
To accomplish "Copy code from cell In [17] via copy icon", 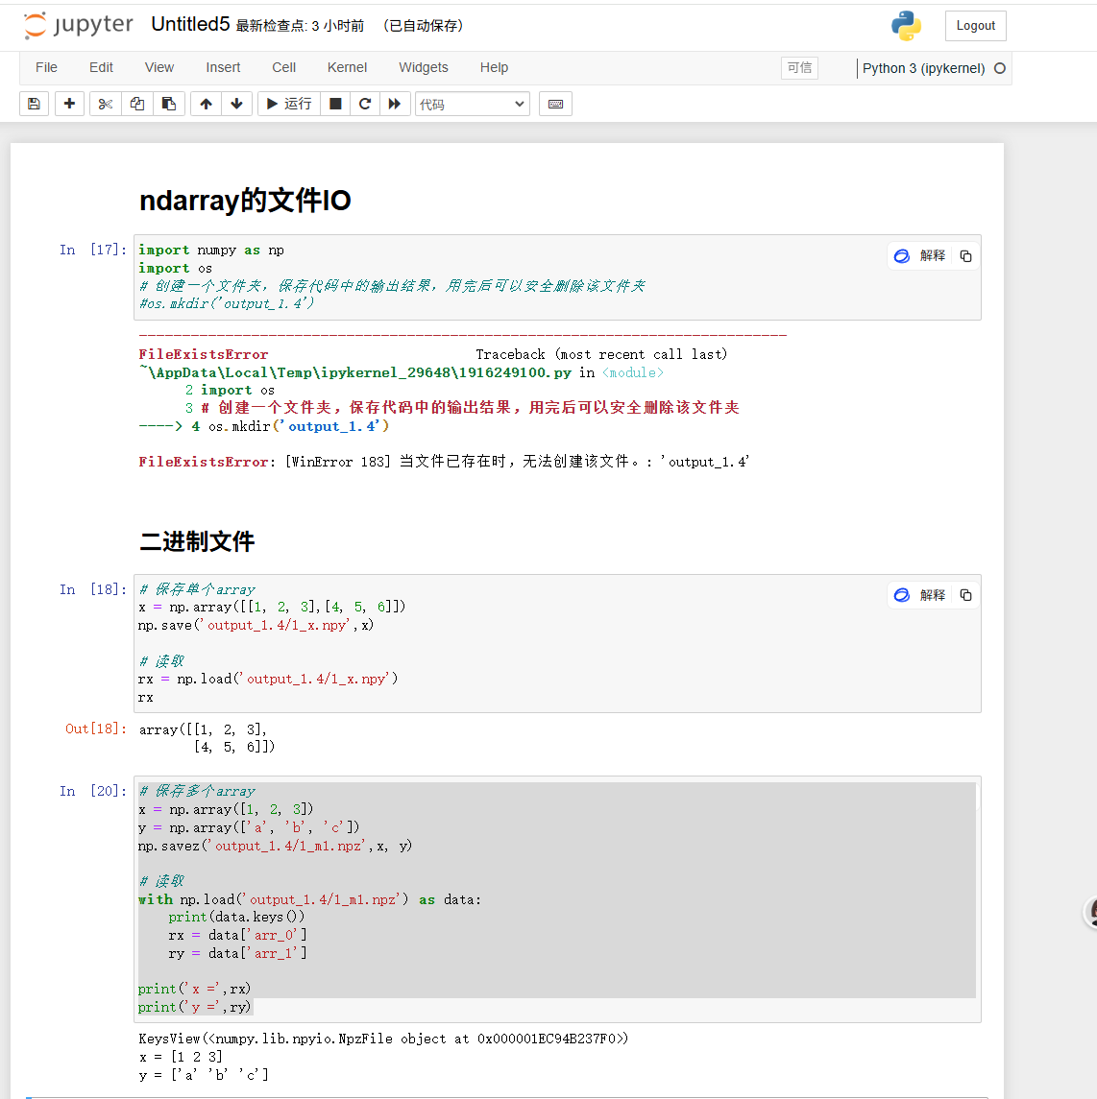I will [x=965, y=255].
